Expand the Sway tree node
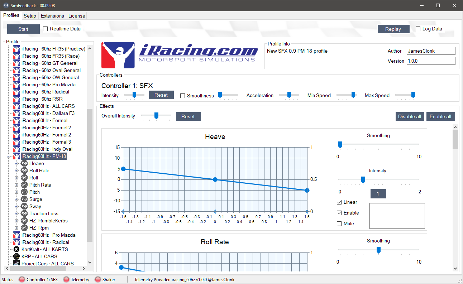 pyautogui.click(x=16, y=206)
